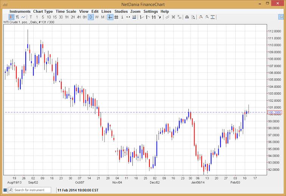This screenshot has height=196, width=286.
Task: Open the Studies menu
Action: coord(121,11)
